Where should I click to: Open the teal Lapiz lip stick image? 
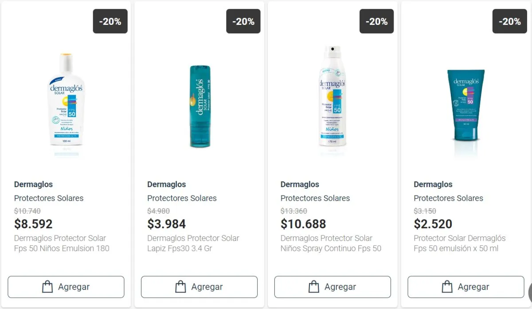click(199, 106)
